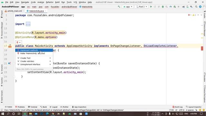Open the action center notifications icon

tap(201, 114)
